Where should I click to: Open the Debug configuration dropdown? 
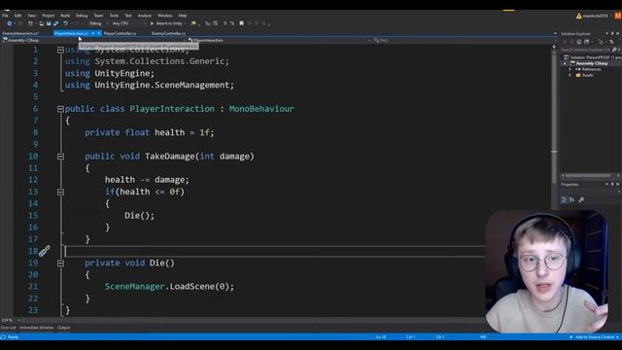click(97, 23)
